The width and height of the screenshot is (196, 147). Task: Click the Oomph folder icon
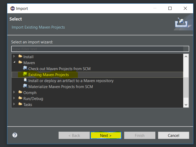click(20, 92)
